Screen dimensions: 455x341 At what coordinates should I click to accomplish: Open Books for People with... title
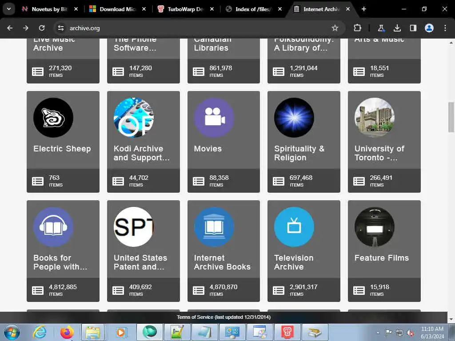(60, 262)
